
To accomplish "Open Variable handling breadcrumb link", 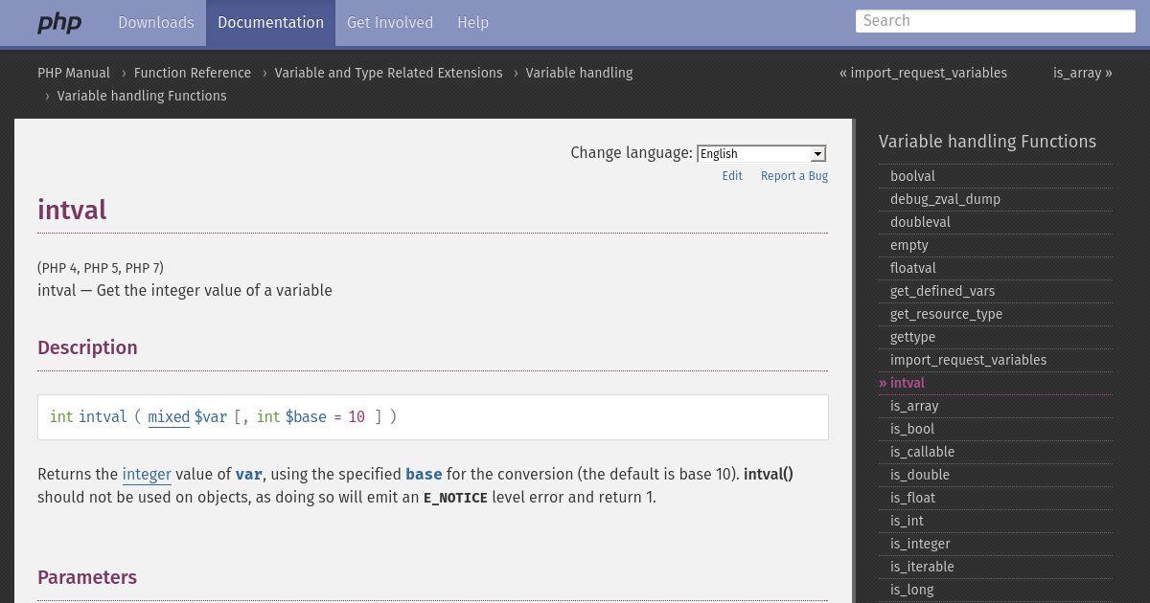I will [x=579, y=73].
